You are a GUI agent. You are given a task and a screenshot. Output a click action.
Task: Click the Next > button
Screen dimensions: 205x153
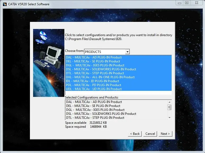click(x=165, y=134)
